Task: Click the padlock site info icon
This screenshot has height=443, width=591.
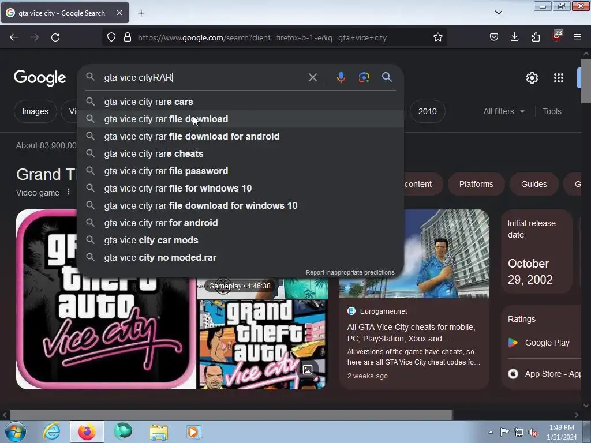Action: coord(128,37)
